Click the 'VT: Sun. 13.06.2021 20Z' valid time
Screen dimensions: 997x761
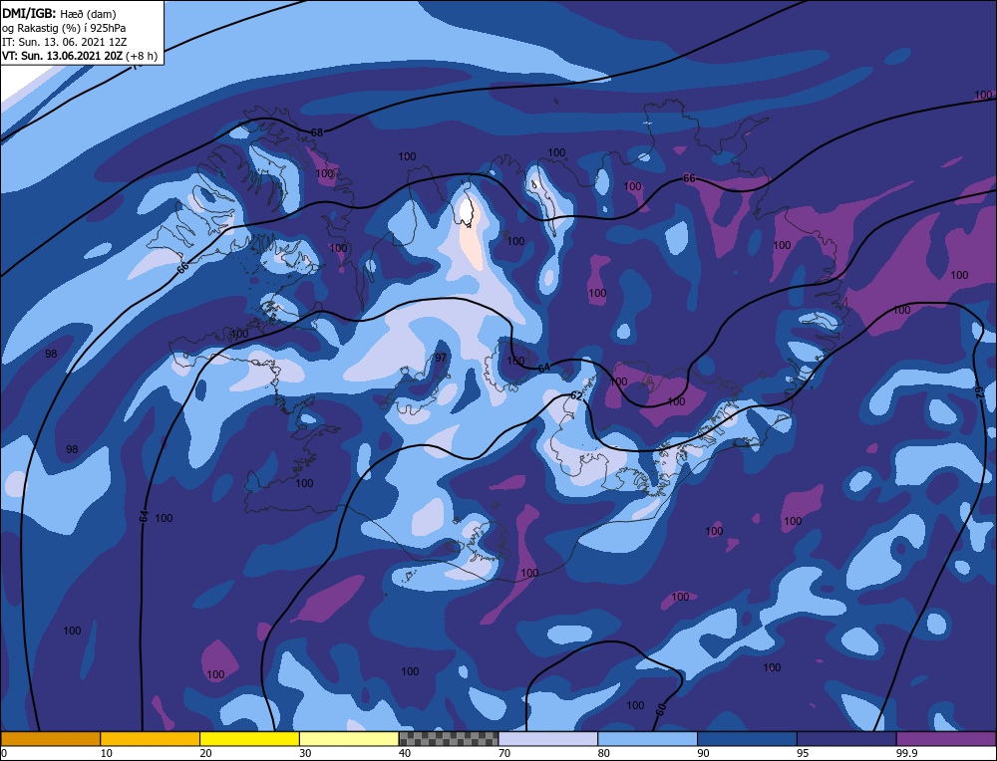(x=62, y=56)
